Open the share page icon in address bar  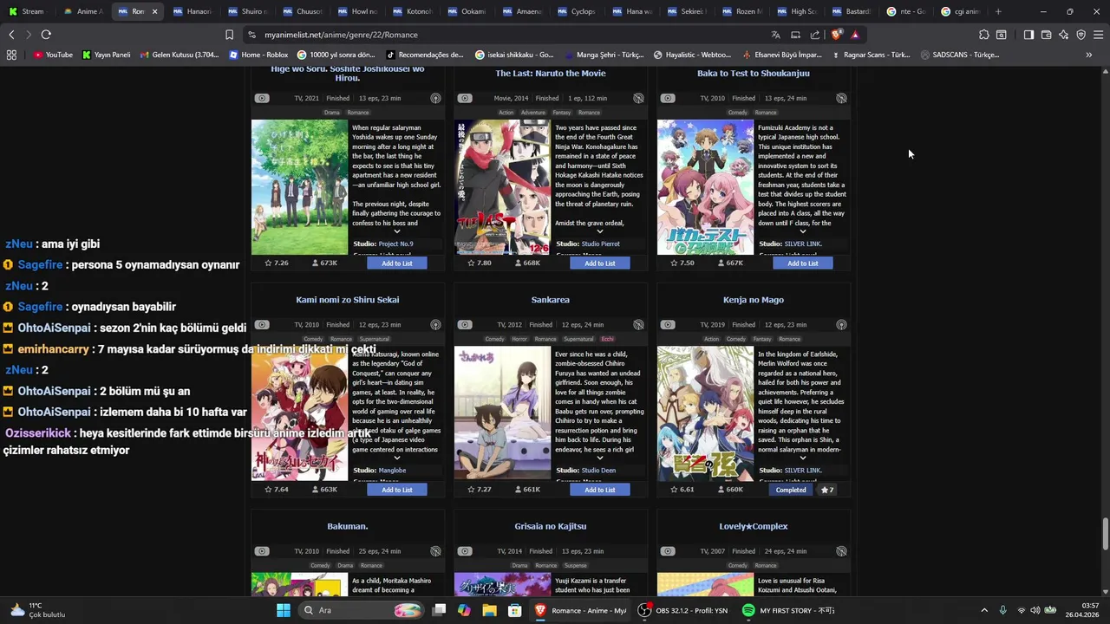pyautogui.click(x=815, y=35)
